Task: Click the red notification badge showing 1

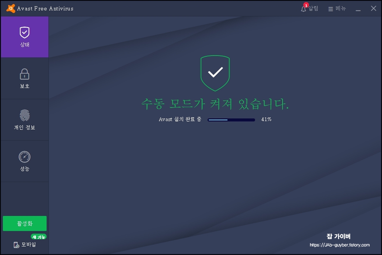Action: (306, 5)
